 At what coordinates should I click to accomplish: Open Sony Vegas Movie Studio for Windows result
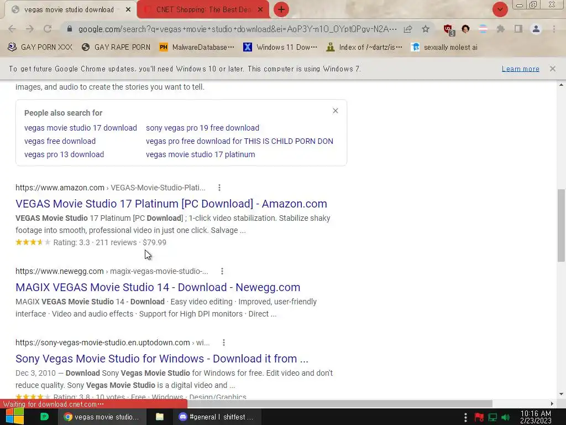pos(162,359)
